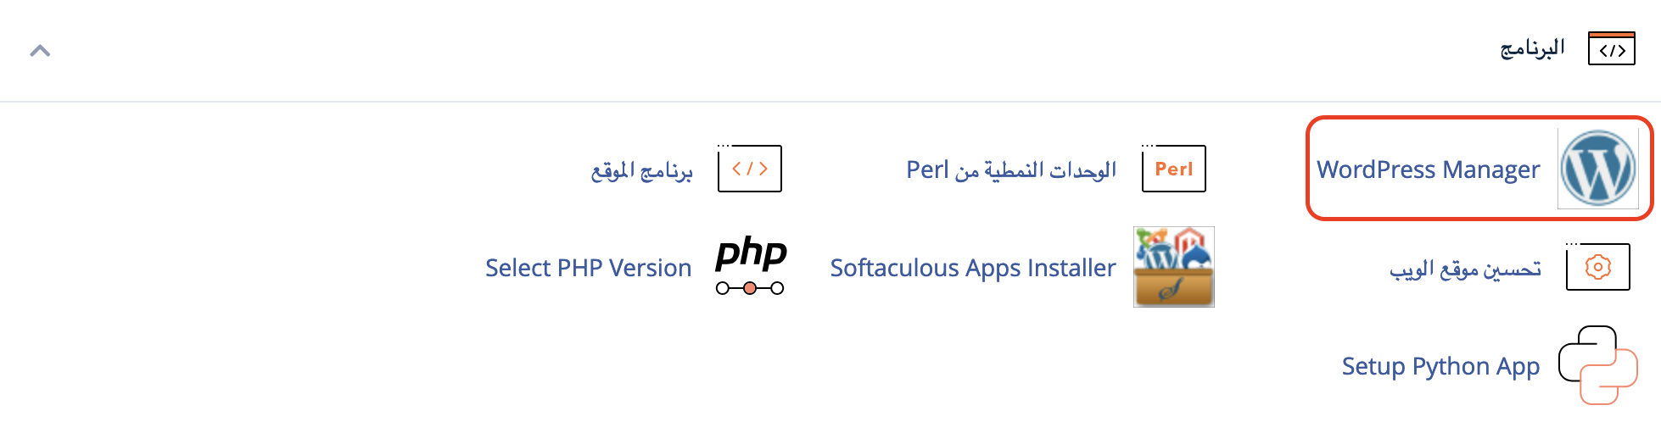Click the Perl modules icon
The height and width of the screenshot is (422, 1661).
click(1173, 168)
